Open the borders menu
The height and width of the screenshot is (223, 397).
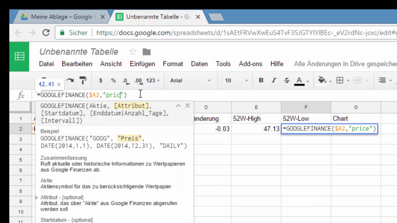[342, 81]
